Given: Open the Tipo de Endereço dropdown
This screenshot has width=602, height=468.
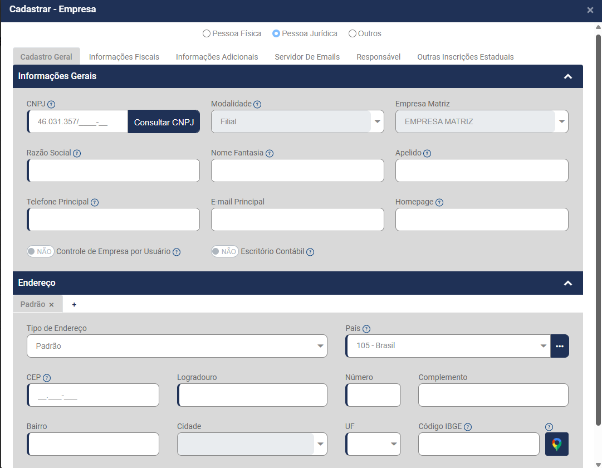Looking at the screenshot, I should 177,346.
